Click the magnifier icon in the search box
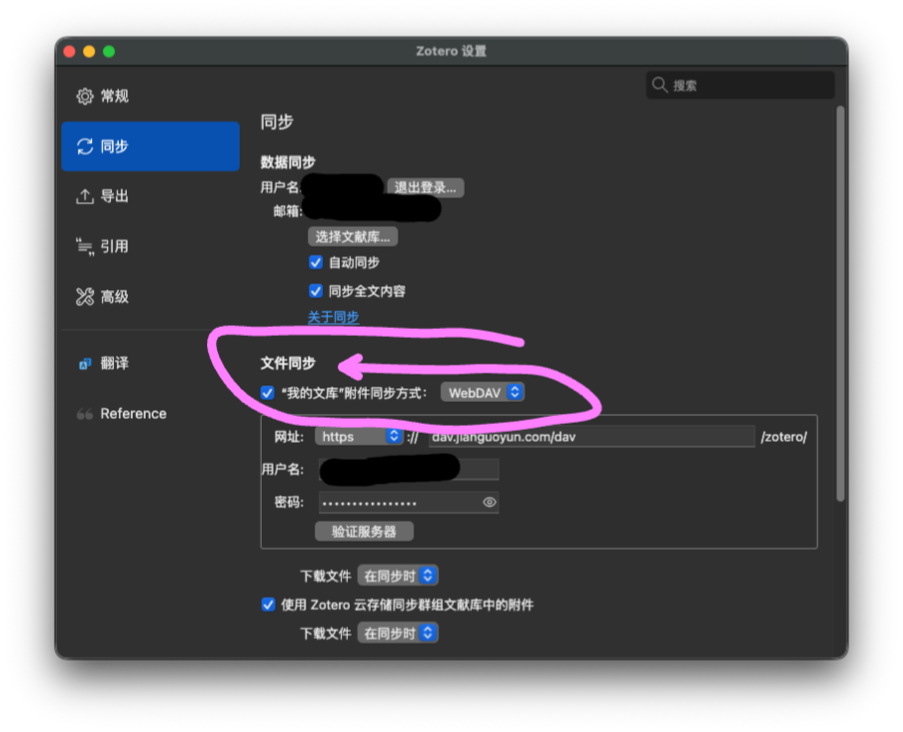The width and height of the screenshot is (903, 732). [659, 85]
